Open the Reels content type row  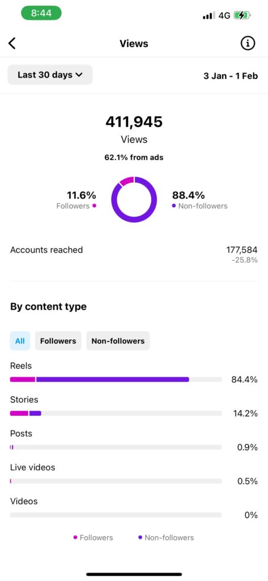134,373
